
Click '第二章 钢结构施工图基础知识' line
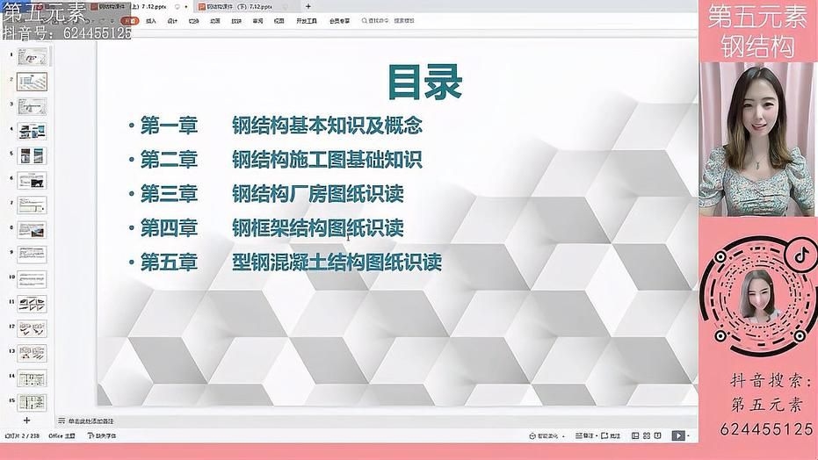280,160
